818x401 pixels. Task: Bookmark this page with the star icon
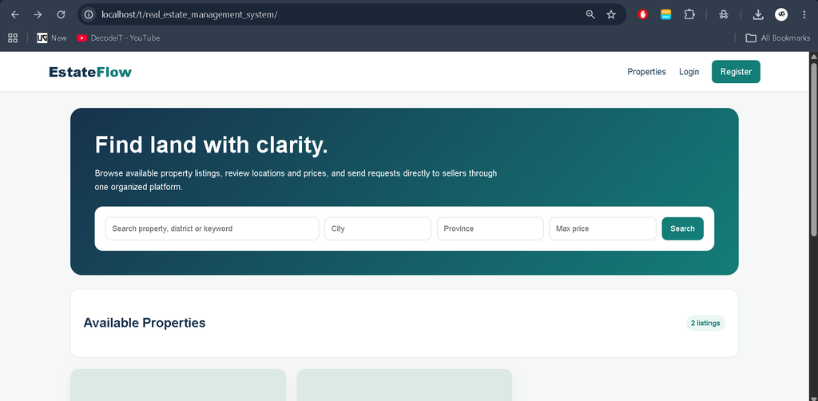tap(611, 14)
